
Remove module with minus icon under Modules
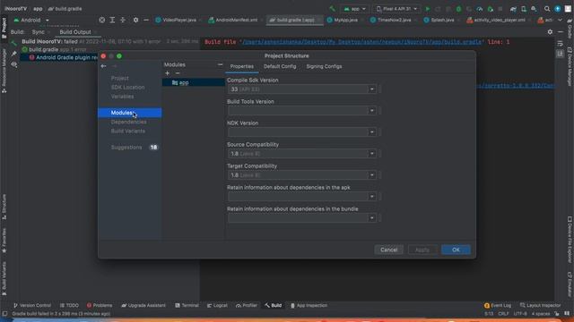178,73
